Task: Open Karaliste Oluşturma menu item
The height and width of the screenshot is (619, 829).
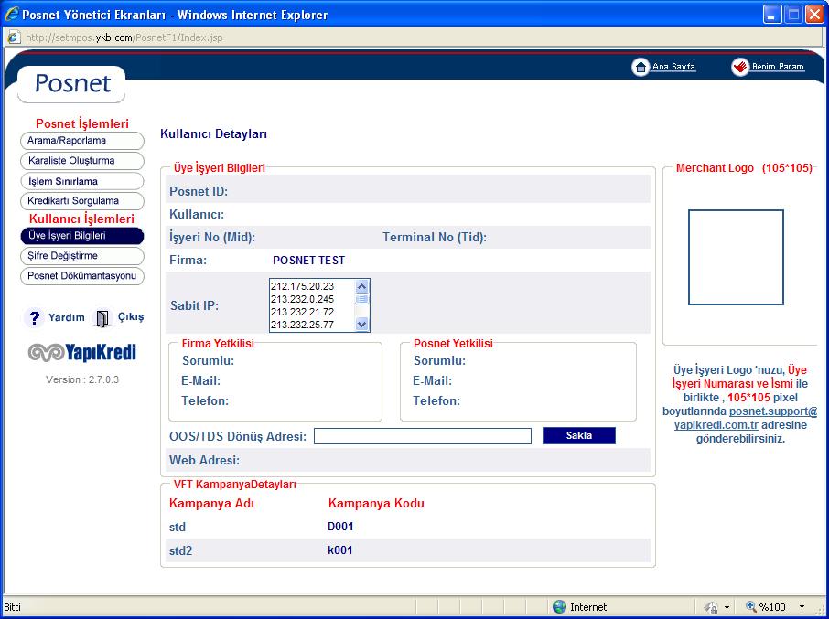Action: 82,161
